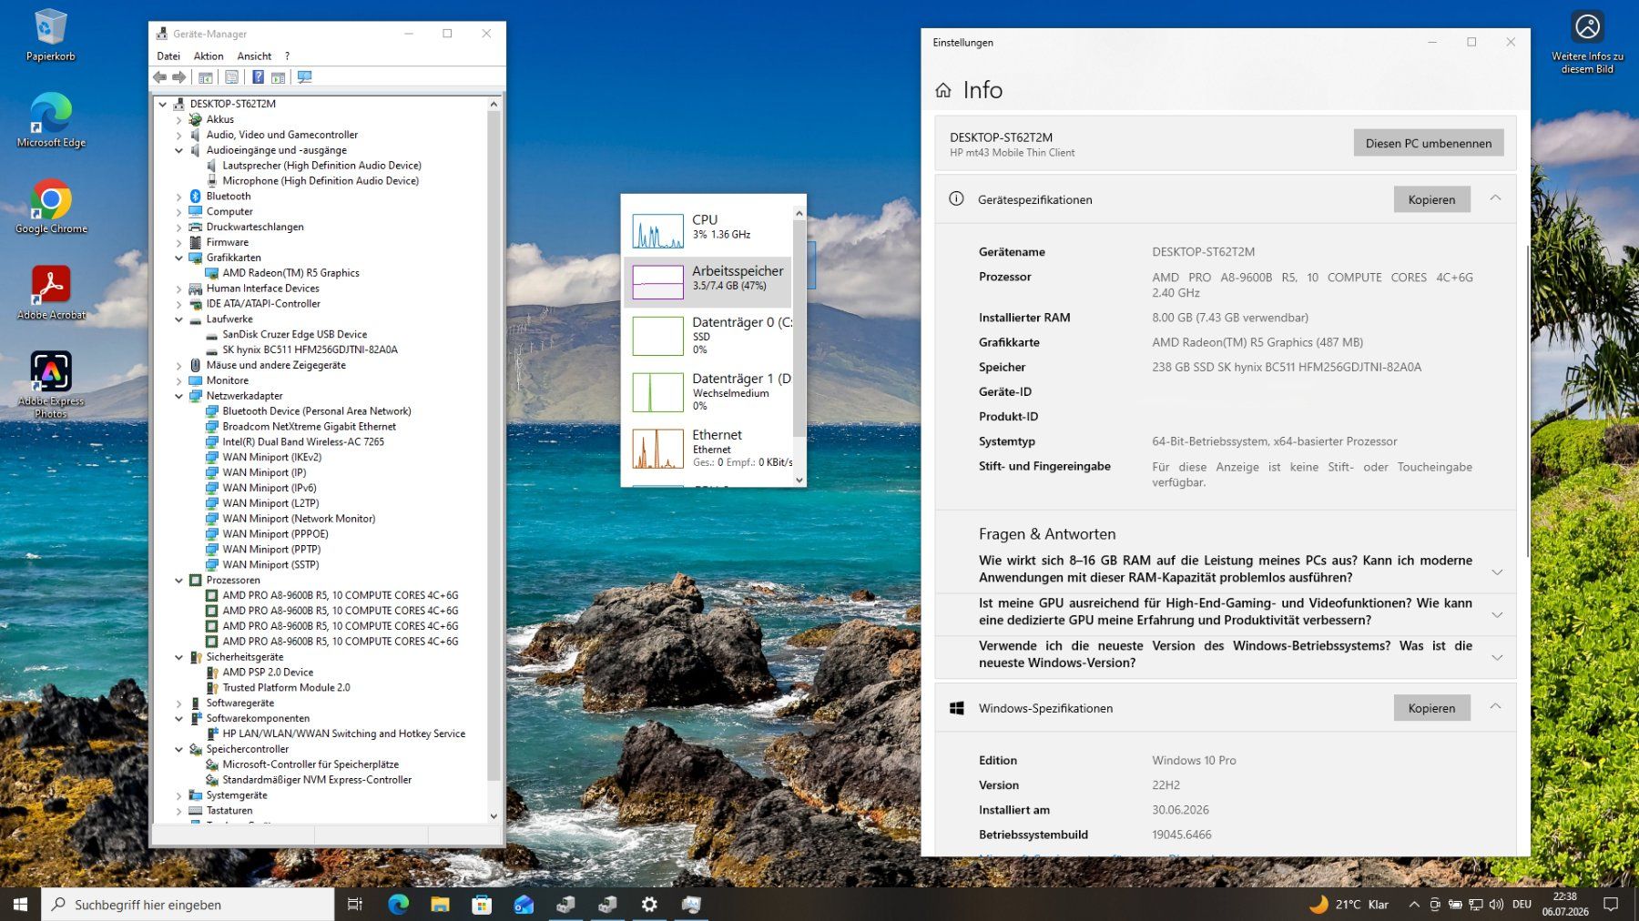Select the Arbeitsspeicher performance tile
Screen dimensions: 1639x921
pos(708,281)
